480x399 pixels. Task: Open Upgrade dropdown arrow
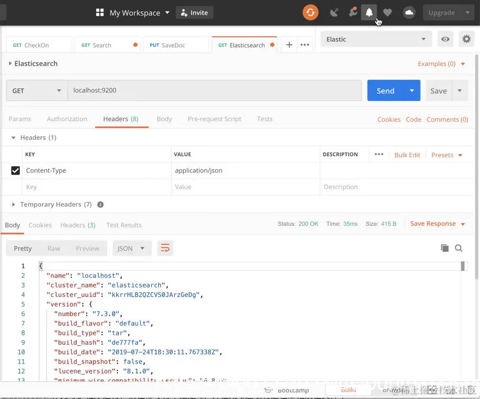[467, 13]
